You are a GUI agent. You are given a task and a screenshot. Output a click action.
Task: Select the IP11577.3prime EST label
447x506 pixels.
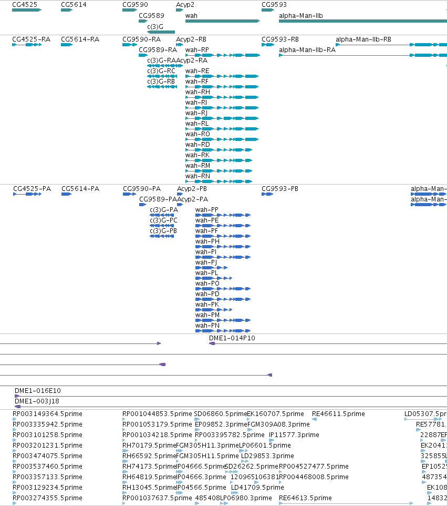pyautogui.click(x=294, y=435)
